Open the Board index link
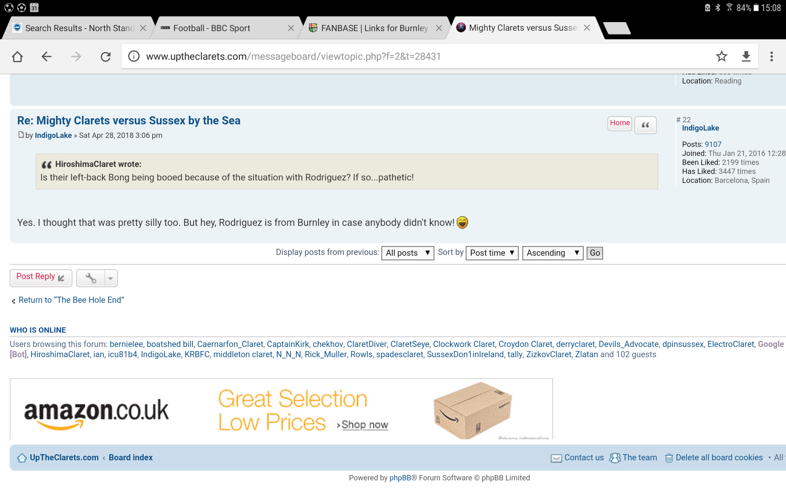Image resolution: width=786 pixels, height=491 pixels. 131,457
